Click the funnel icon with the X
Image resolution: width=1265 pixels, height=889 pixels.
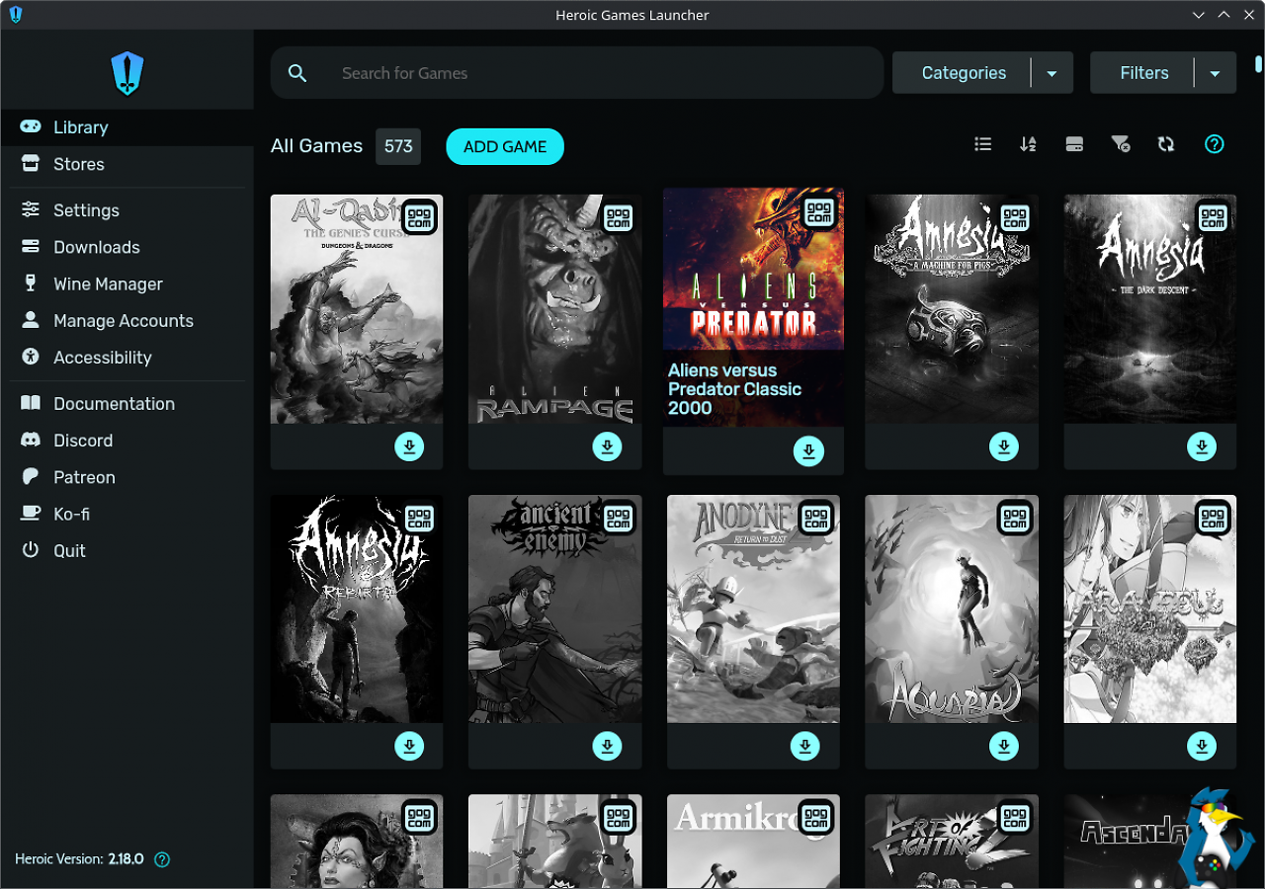coord(1121,144)
